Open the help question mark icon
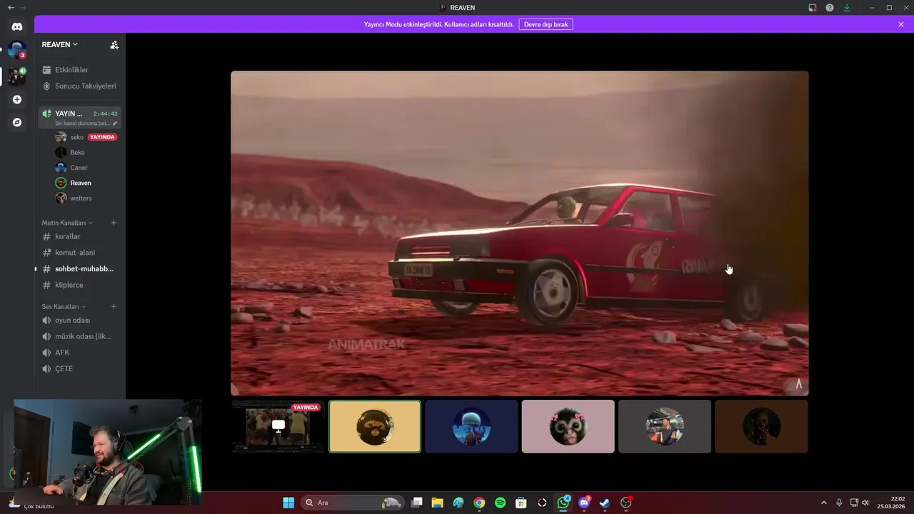This screenshot has width=914, height=514. pos(830,8)
